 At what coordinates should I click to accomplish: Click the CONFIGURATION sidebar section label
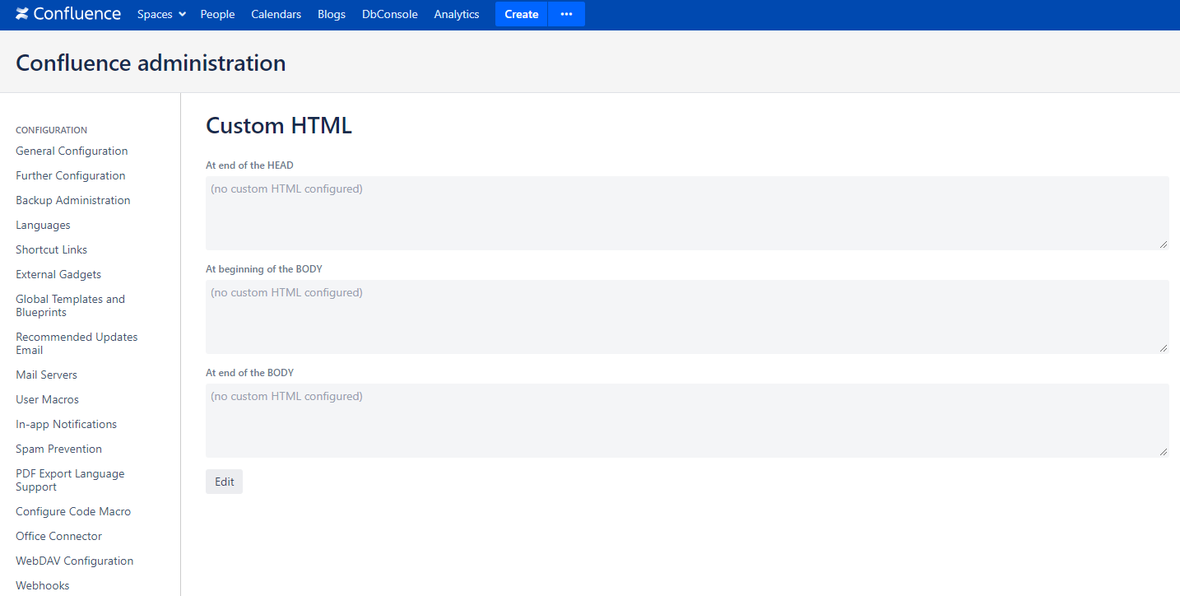tap(51, 130)
